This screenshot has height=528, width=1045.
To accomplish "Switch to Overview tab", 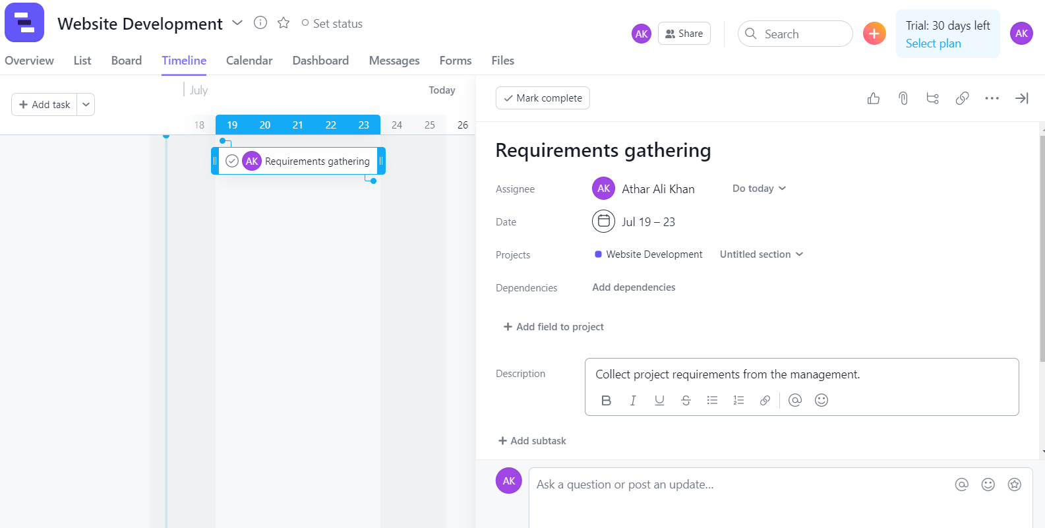I will (30, 61).
